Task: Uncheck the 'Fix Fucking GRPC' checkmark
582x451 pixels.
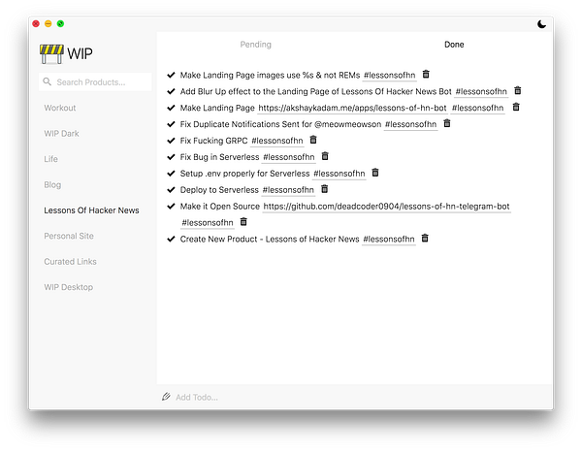Action: point(172,140)
